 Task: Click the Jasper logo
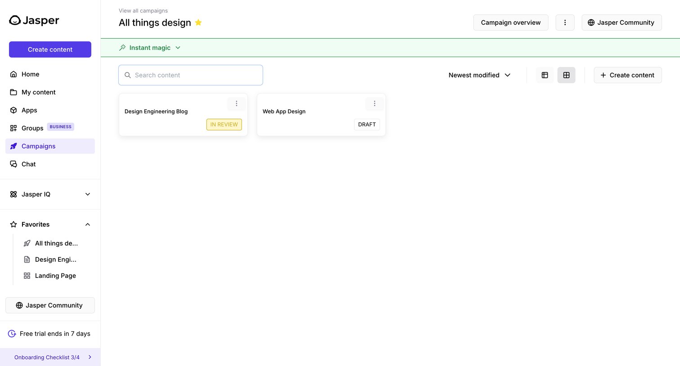(34, 20)
